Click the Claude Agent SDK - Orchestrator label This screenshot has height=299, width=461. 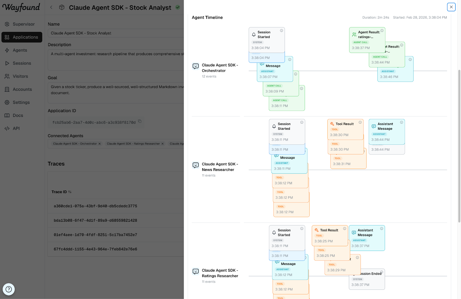220,68
